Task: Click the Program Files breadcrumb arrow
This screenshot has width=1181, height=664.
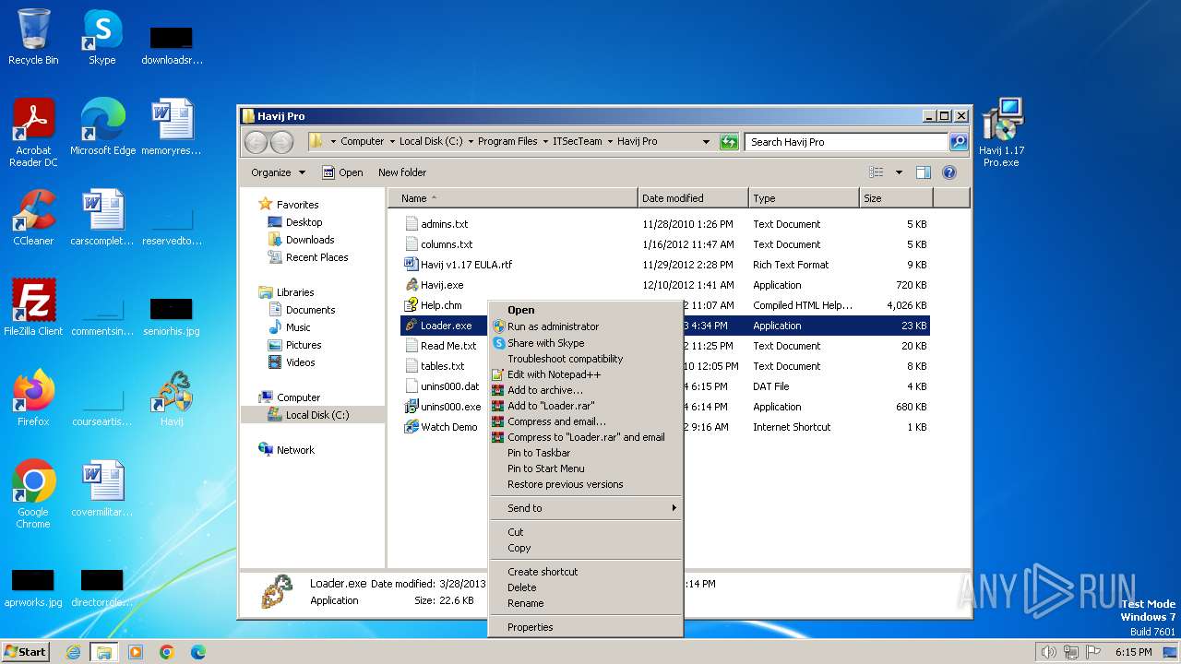Action: (544, 142)
